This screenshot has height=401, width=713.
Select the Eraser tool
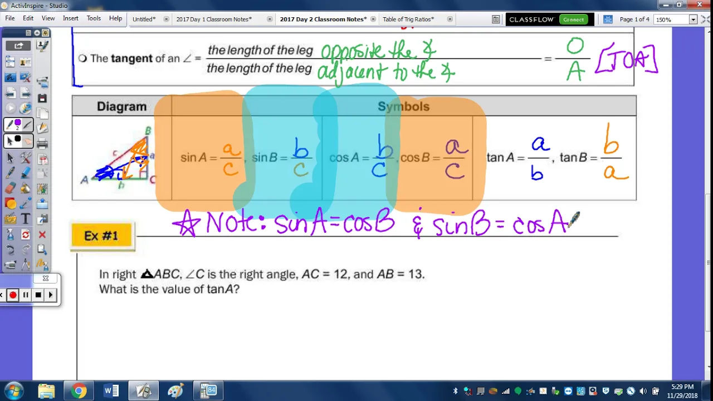[x=11, y=188]
